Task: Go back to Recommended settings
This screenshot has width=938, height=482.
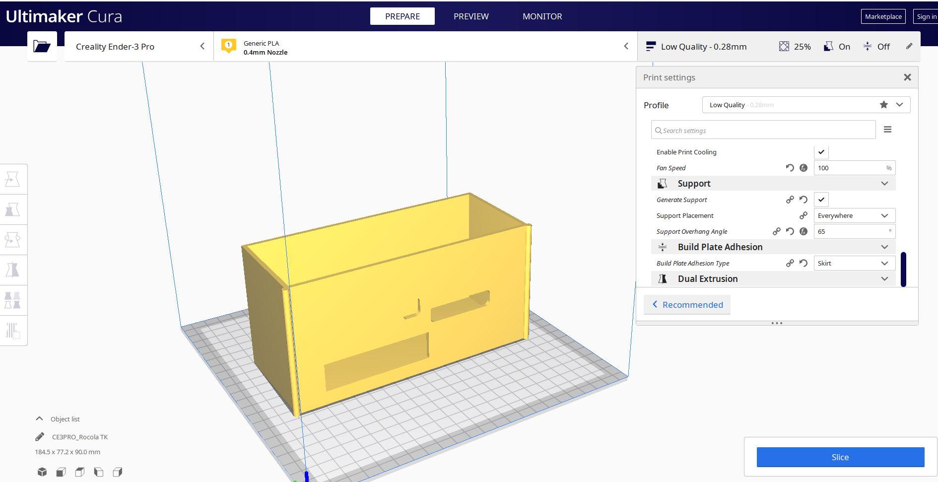Action: click(687, 305)
